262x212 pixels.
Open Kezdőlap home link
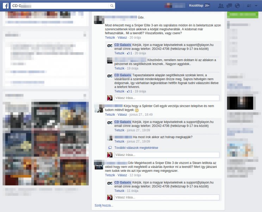click(196, 6)
